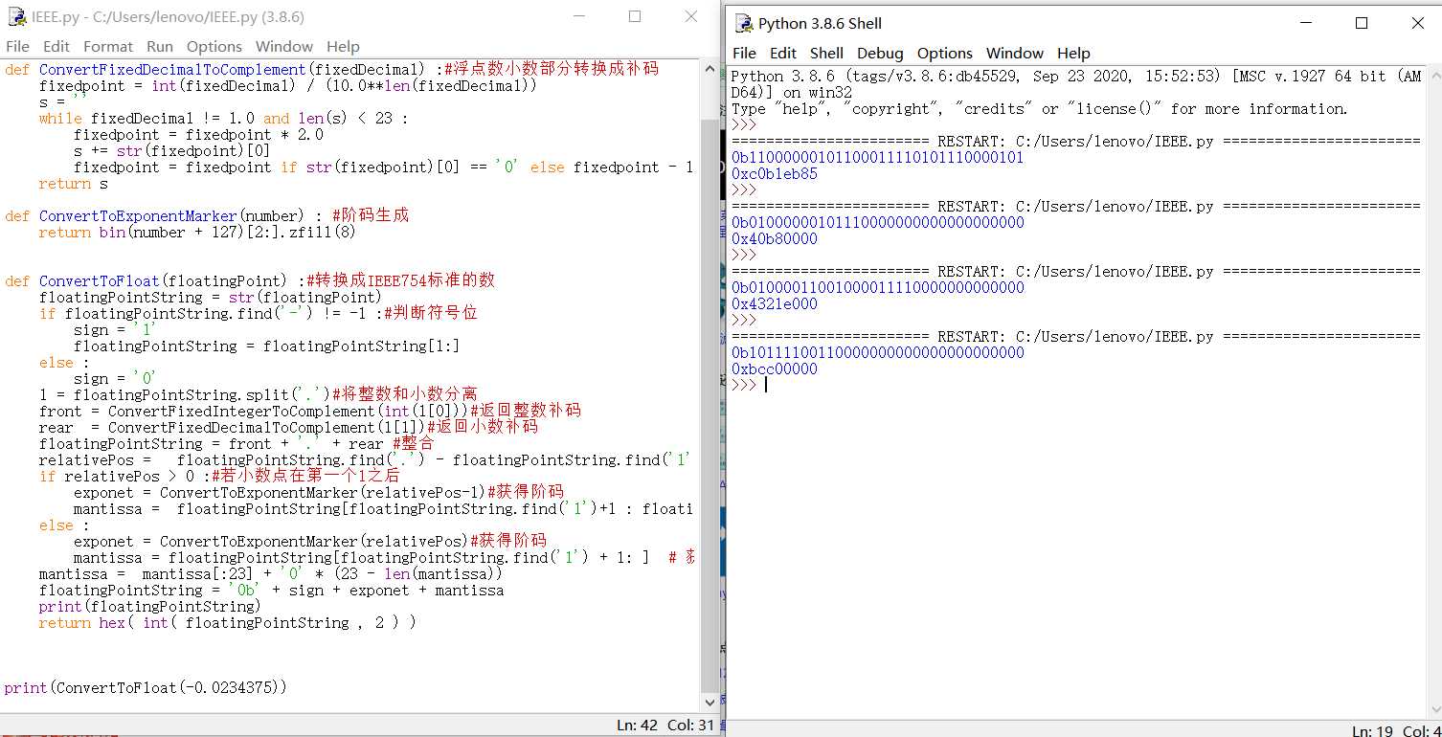Image resolution: width=1442 pixels, height=737 pixels.
Task: Click binary output 0b10111100110000000000000000000000
Action: click(877, 353)
